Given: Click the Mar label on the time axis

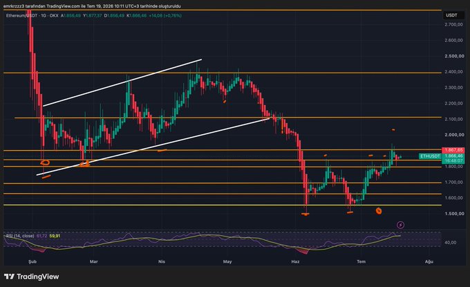Looking at the screenshot, I should pos(94,261).
